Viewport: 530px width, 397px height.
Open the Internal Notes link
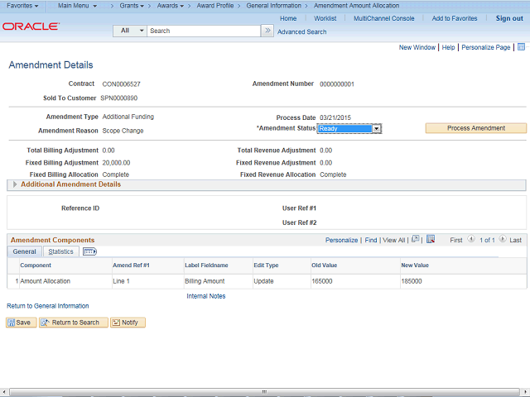[205, 296]
